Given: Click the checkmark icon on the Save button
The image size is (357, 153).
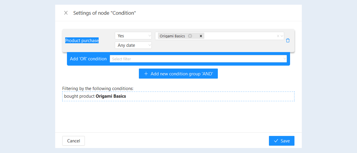Looking at the screenshot, I should point(276,141).
